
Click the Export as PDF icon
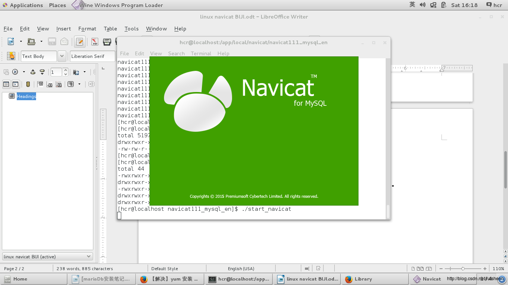click(x=95, y=42)
